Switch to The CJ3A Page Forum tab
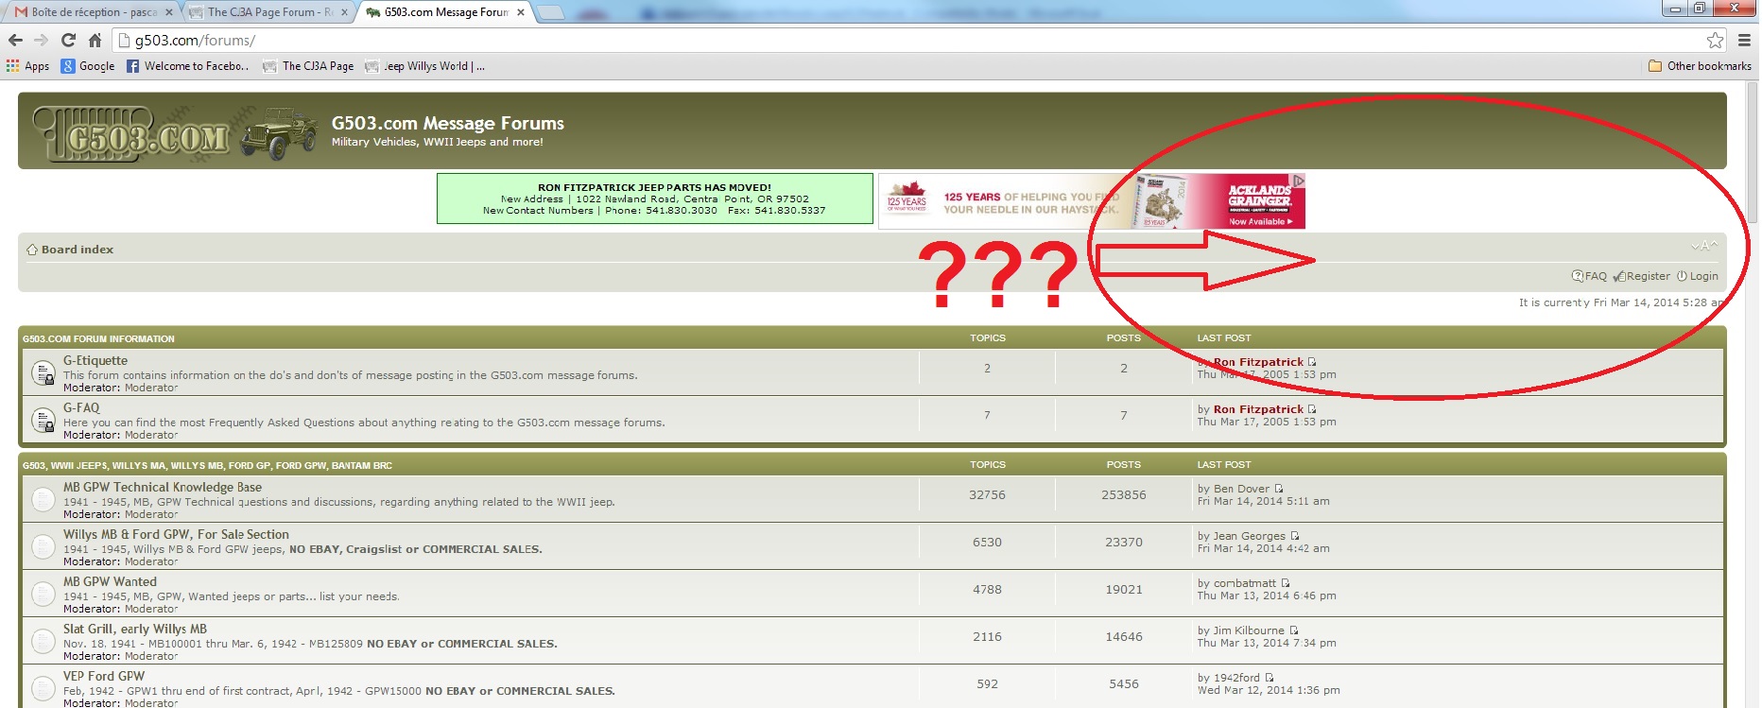This screenshot has width=1762, height=708. [x=269, y=12]
